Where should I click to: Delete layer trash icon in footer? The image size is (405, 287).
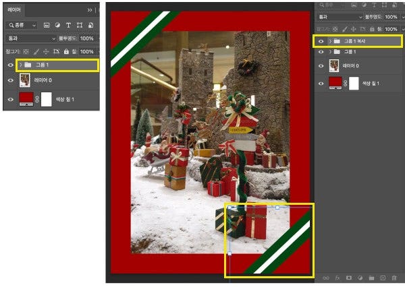(x=394, y=278)
